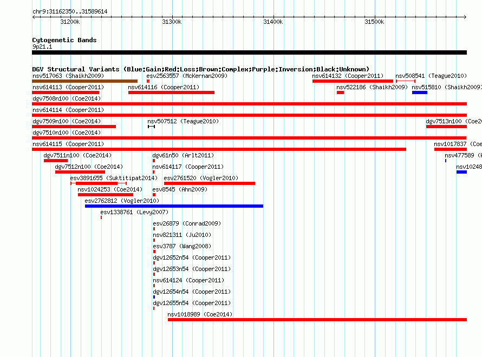This screenshot has height=357, width=482.
Task: Click the dgv7513n100 variant bar
Action: click(446, 127)
